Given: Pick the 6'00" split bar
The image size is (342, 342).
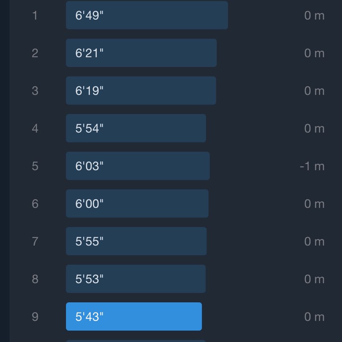Looking at the screenshot, I should pos(137,203).
